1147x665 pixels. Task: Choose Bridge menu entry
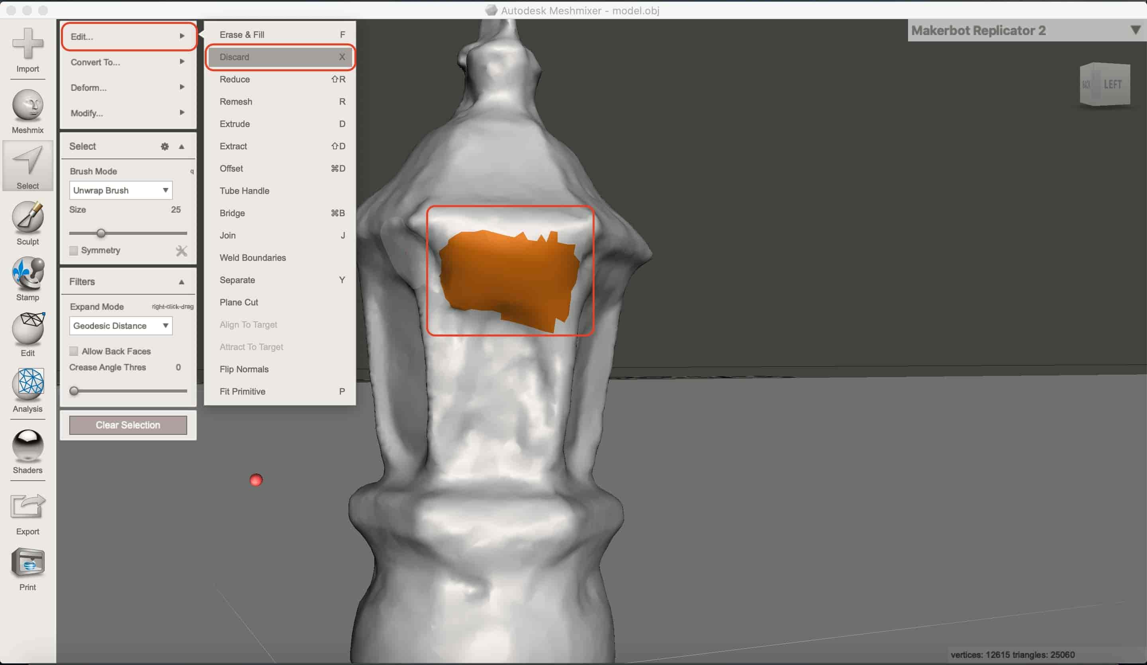click(x=280, y=213)
